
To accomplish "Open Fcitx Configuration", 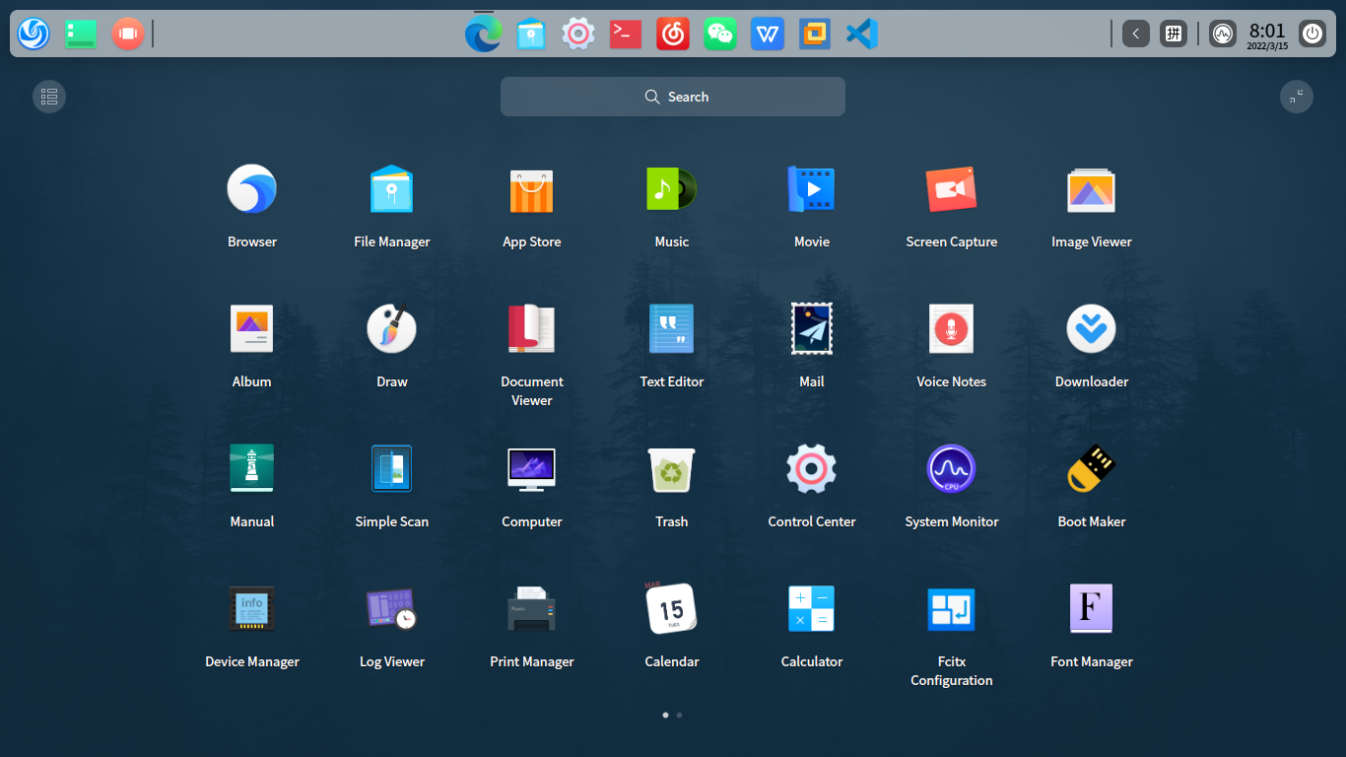I will click(x=952, y=609).
